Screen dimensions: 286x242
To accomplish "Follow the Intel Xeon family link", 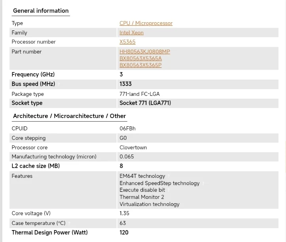I will (131, 33).
